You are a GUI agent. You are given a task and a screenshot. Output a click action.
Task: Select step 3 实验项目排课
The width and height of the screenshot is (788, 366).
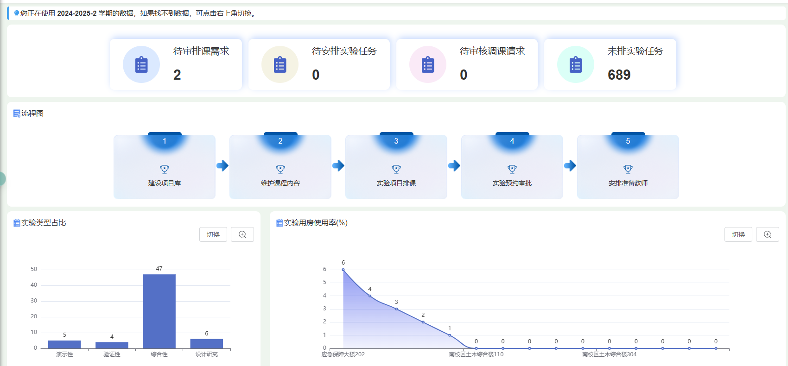point(396,167)
